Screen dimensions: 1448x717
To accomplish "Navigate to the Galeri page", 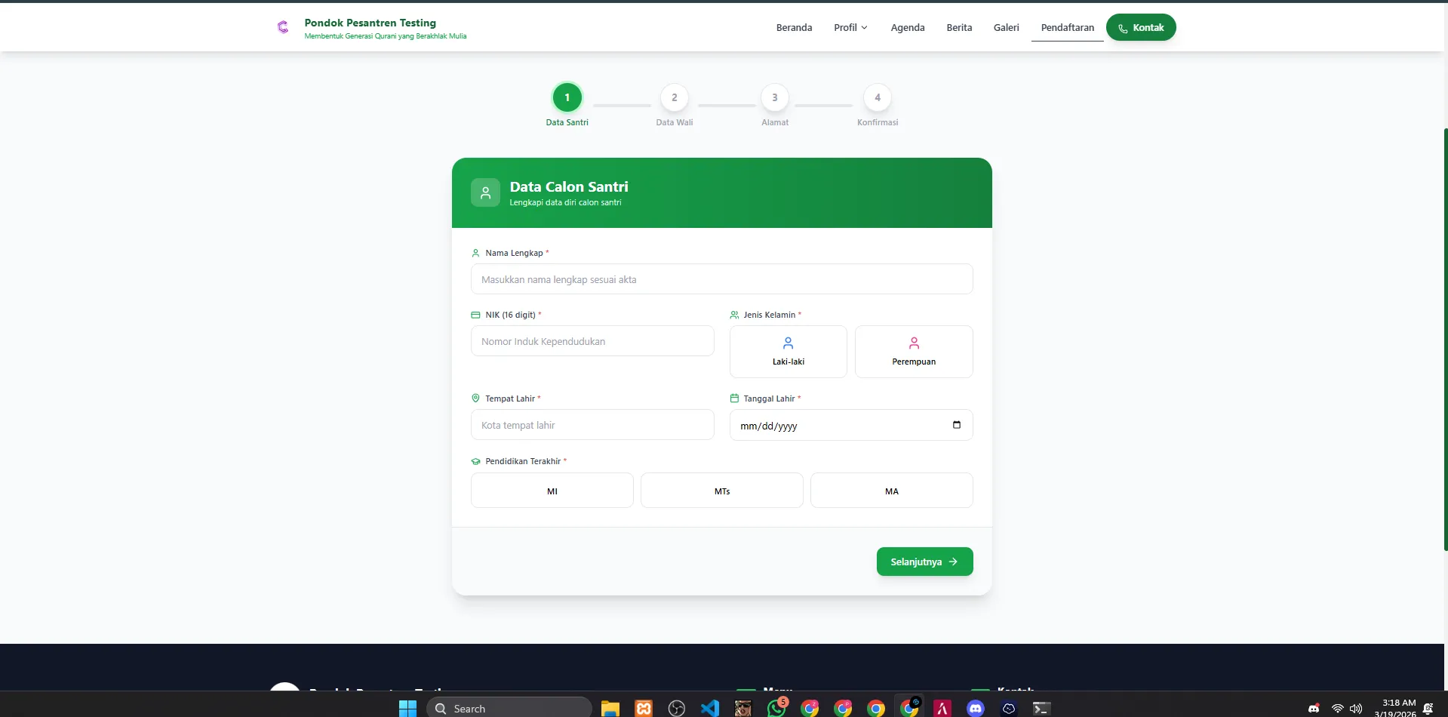I will coord(1006,28).
